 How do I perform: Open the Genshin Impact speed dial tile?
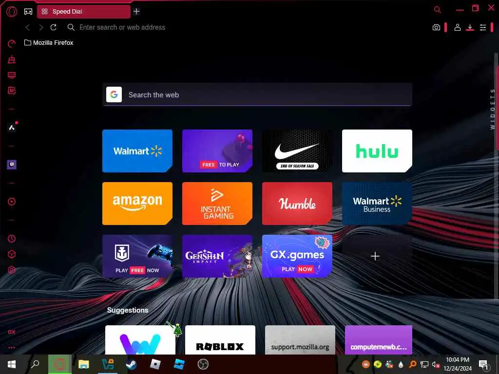[217, 256]
